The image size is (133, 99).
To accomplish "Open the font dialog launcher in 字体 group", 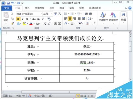I will tap(61, 28).
